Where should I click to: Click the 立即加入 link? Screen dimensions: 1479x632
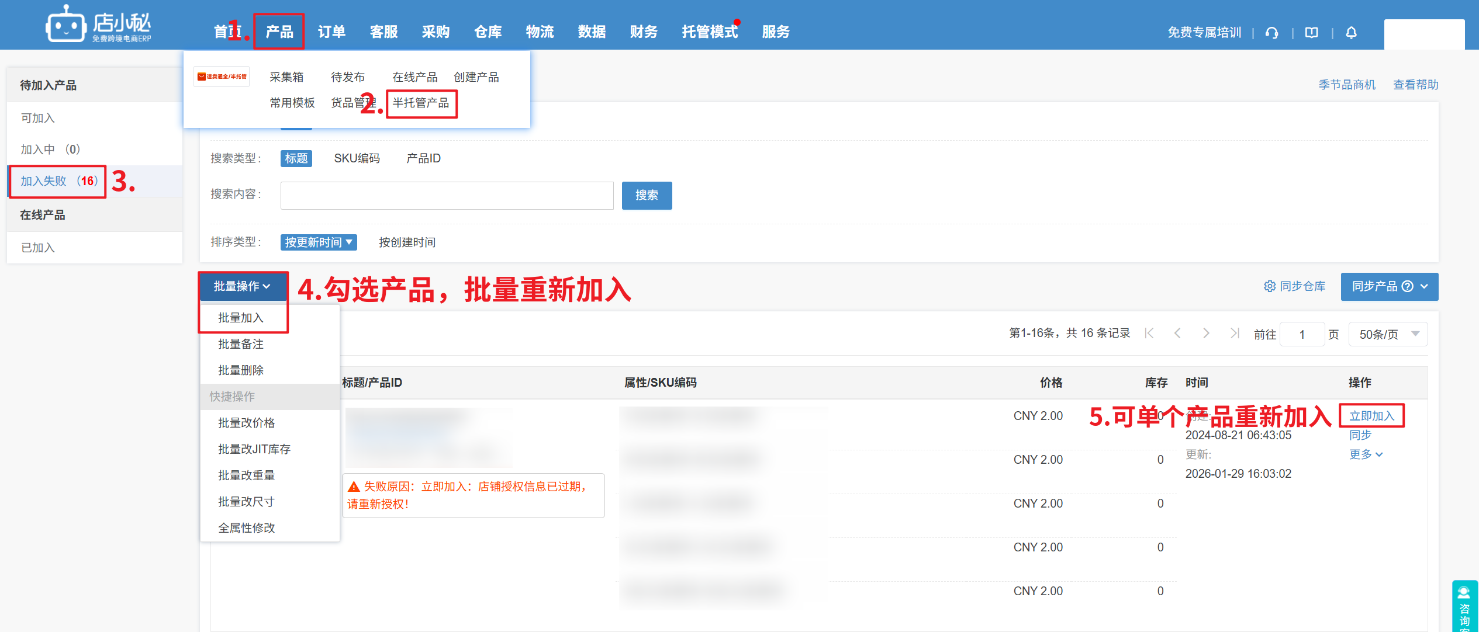point(1371,416)
